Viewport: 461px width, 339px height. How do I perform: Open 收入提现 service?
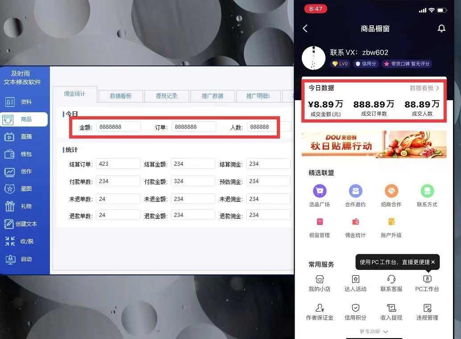(391, 312)
